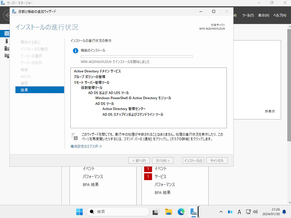Select the 開始する前に wizard step
291x218 pixels.
pyautogui.click(x=31, y=42)
